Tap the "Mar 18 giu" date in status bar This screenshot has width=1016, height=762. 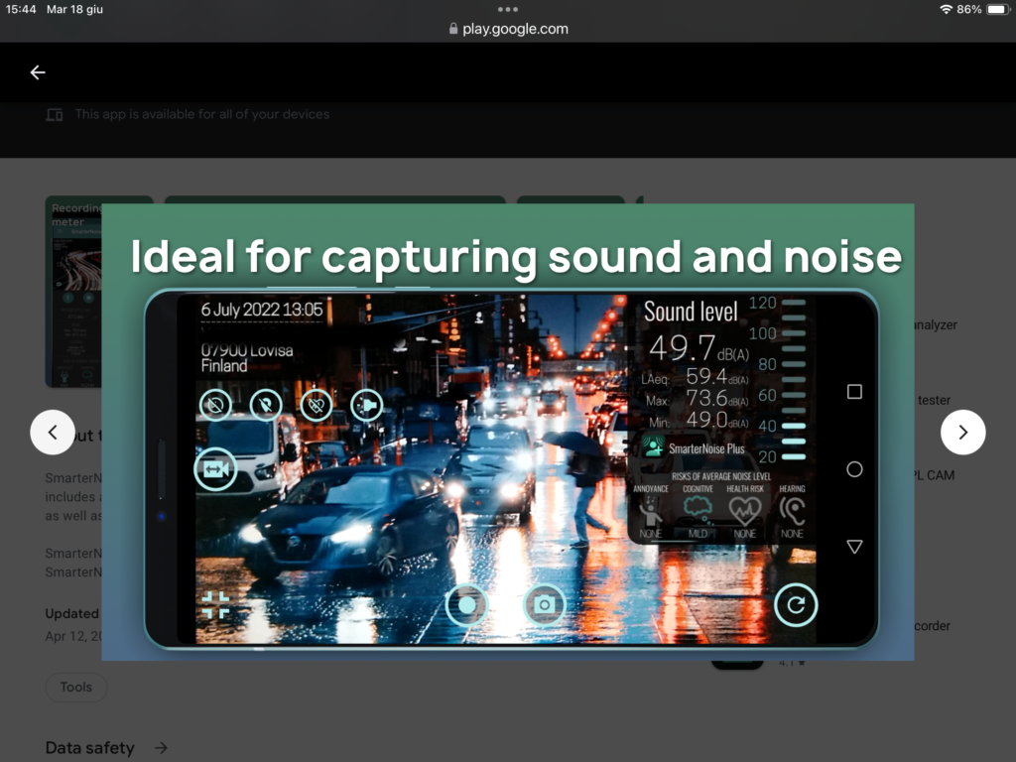(x=74, y=9)
